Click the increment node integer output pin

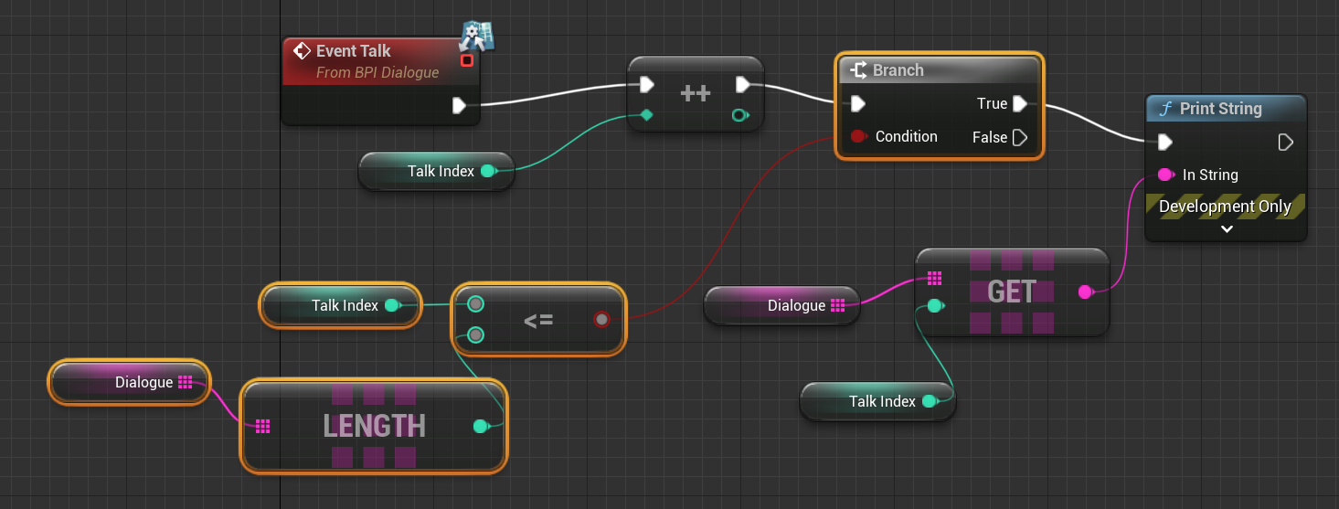click(x=740, y=115)
